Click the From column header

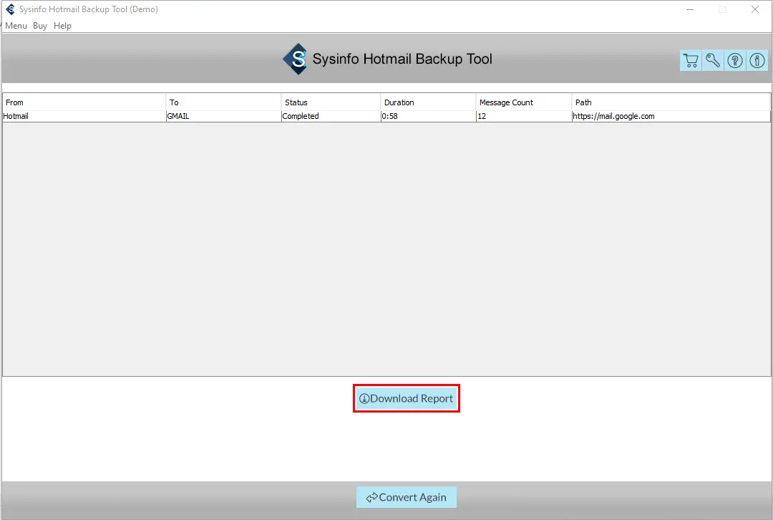tap(84, 102)
